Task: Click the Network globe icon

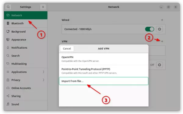Action: click(x=8, y=15)
